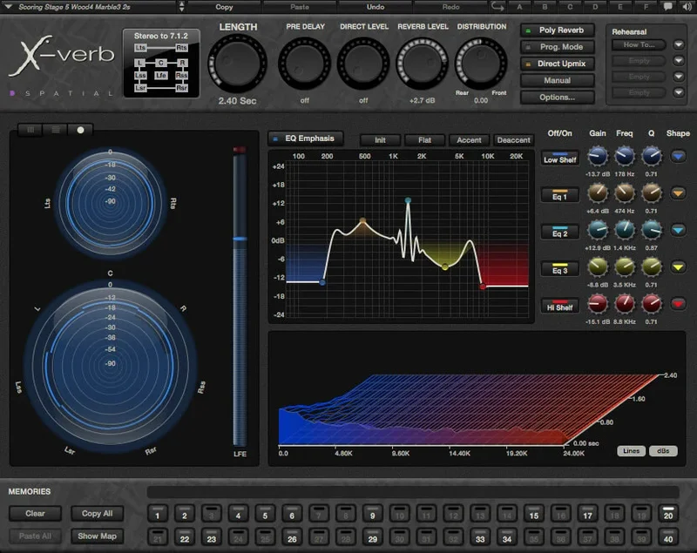This screenshot has height=553, width=697.
Task: Click the preset up/down stepper arrows
Action: click(181, 7)
